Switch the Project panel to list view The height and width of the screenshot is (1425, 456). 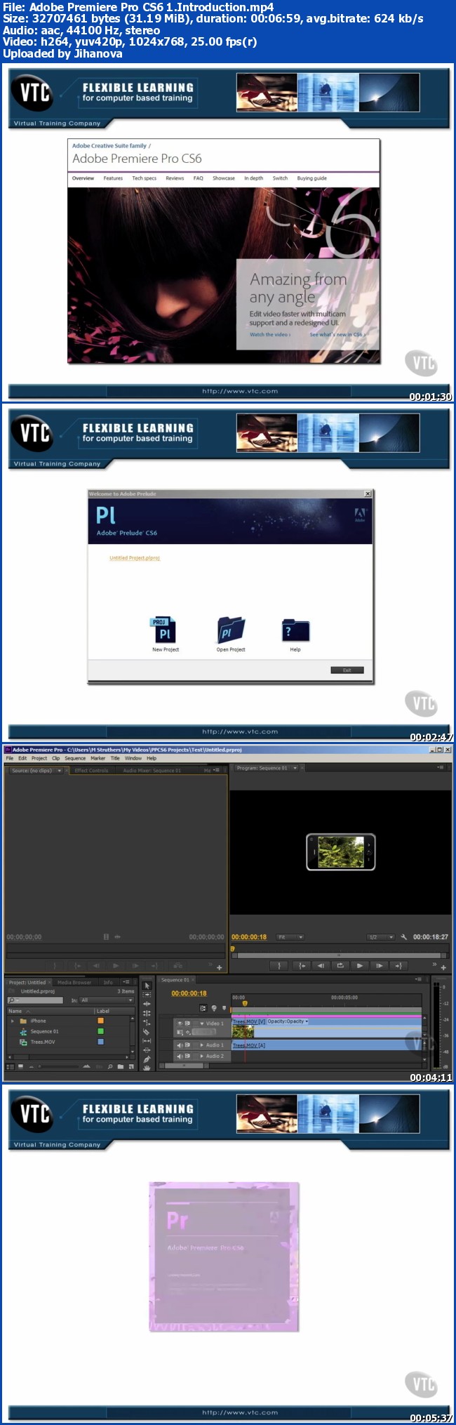(x=10, y=1066)
